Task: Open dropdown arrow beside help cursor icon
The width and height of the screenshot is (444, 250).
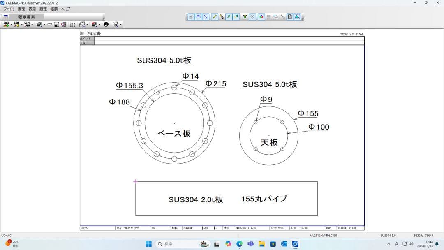Action: tap(120, 25)
